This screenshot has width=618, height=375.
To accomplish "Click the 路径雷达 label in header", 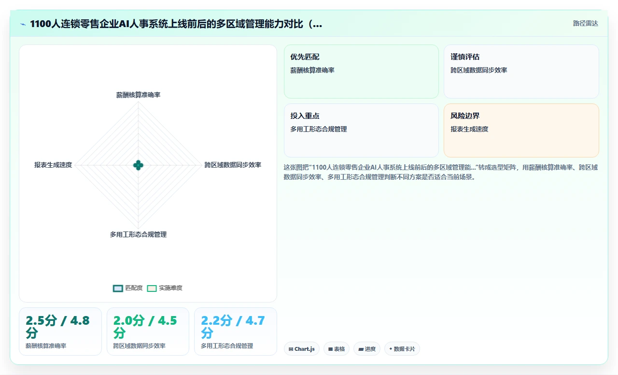I will [585, 23].
